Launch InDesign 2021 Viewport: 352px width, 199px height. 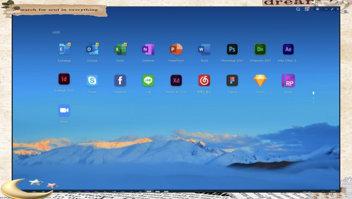[64, 79]
